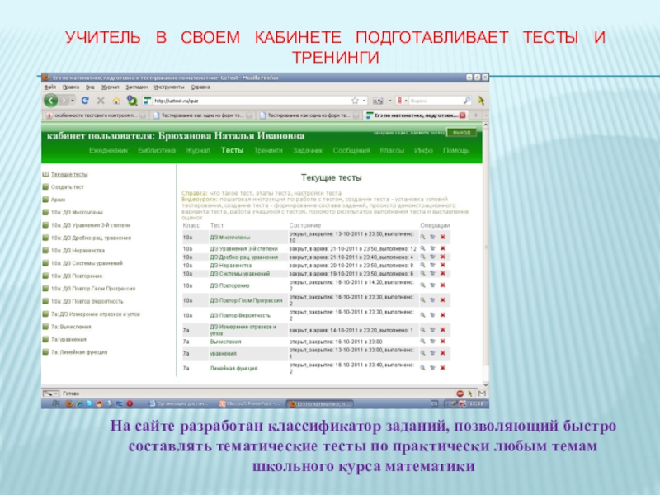Viewport: 660px width, 495px height.
Task: Open the Сообщения section
Action: pos(351,151)
